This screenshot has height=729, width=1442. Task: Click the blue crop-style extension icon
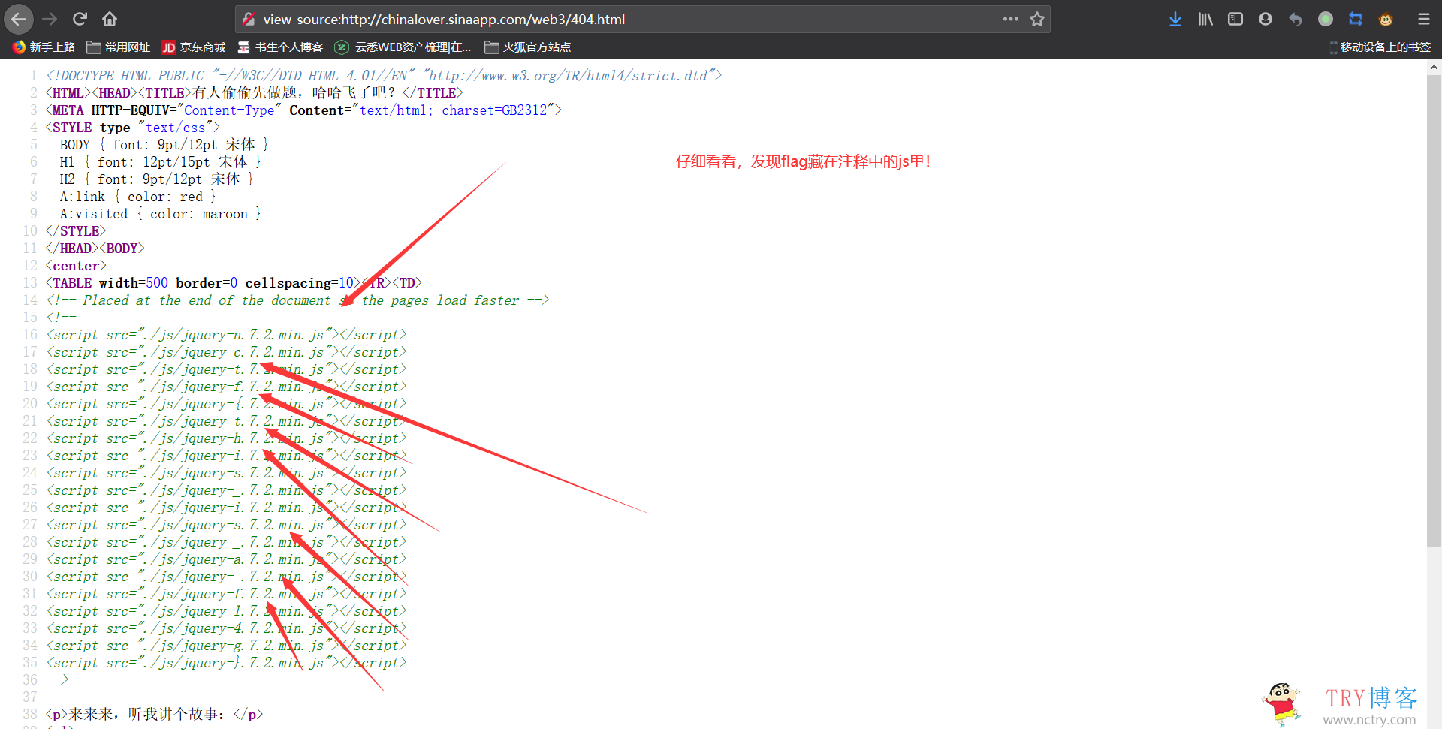(1356, 19)
